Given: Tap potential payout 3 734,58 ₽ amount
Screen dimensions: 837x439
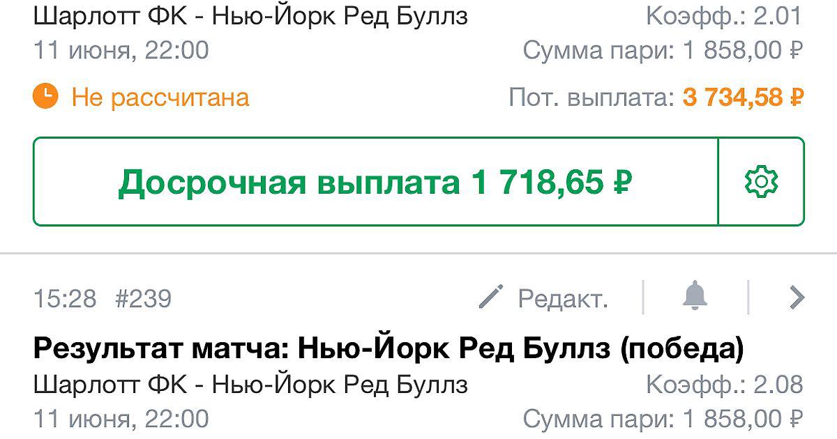Looking at the screenshot, I should [x=743, y=97].
